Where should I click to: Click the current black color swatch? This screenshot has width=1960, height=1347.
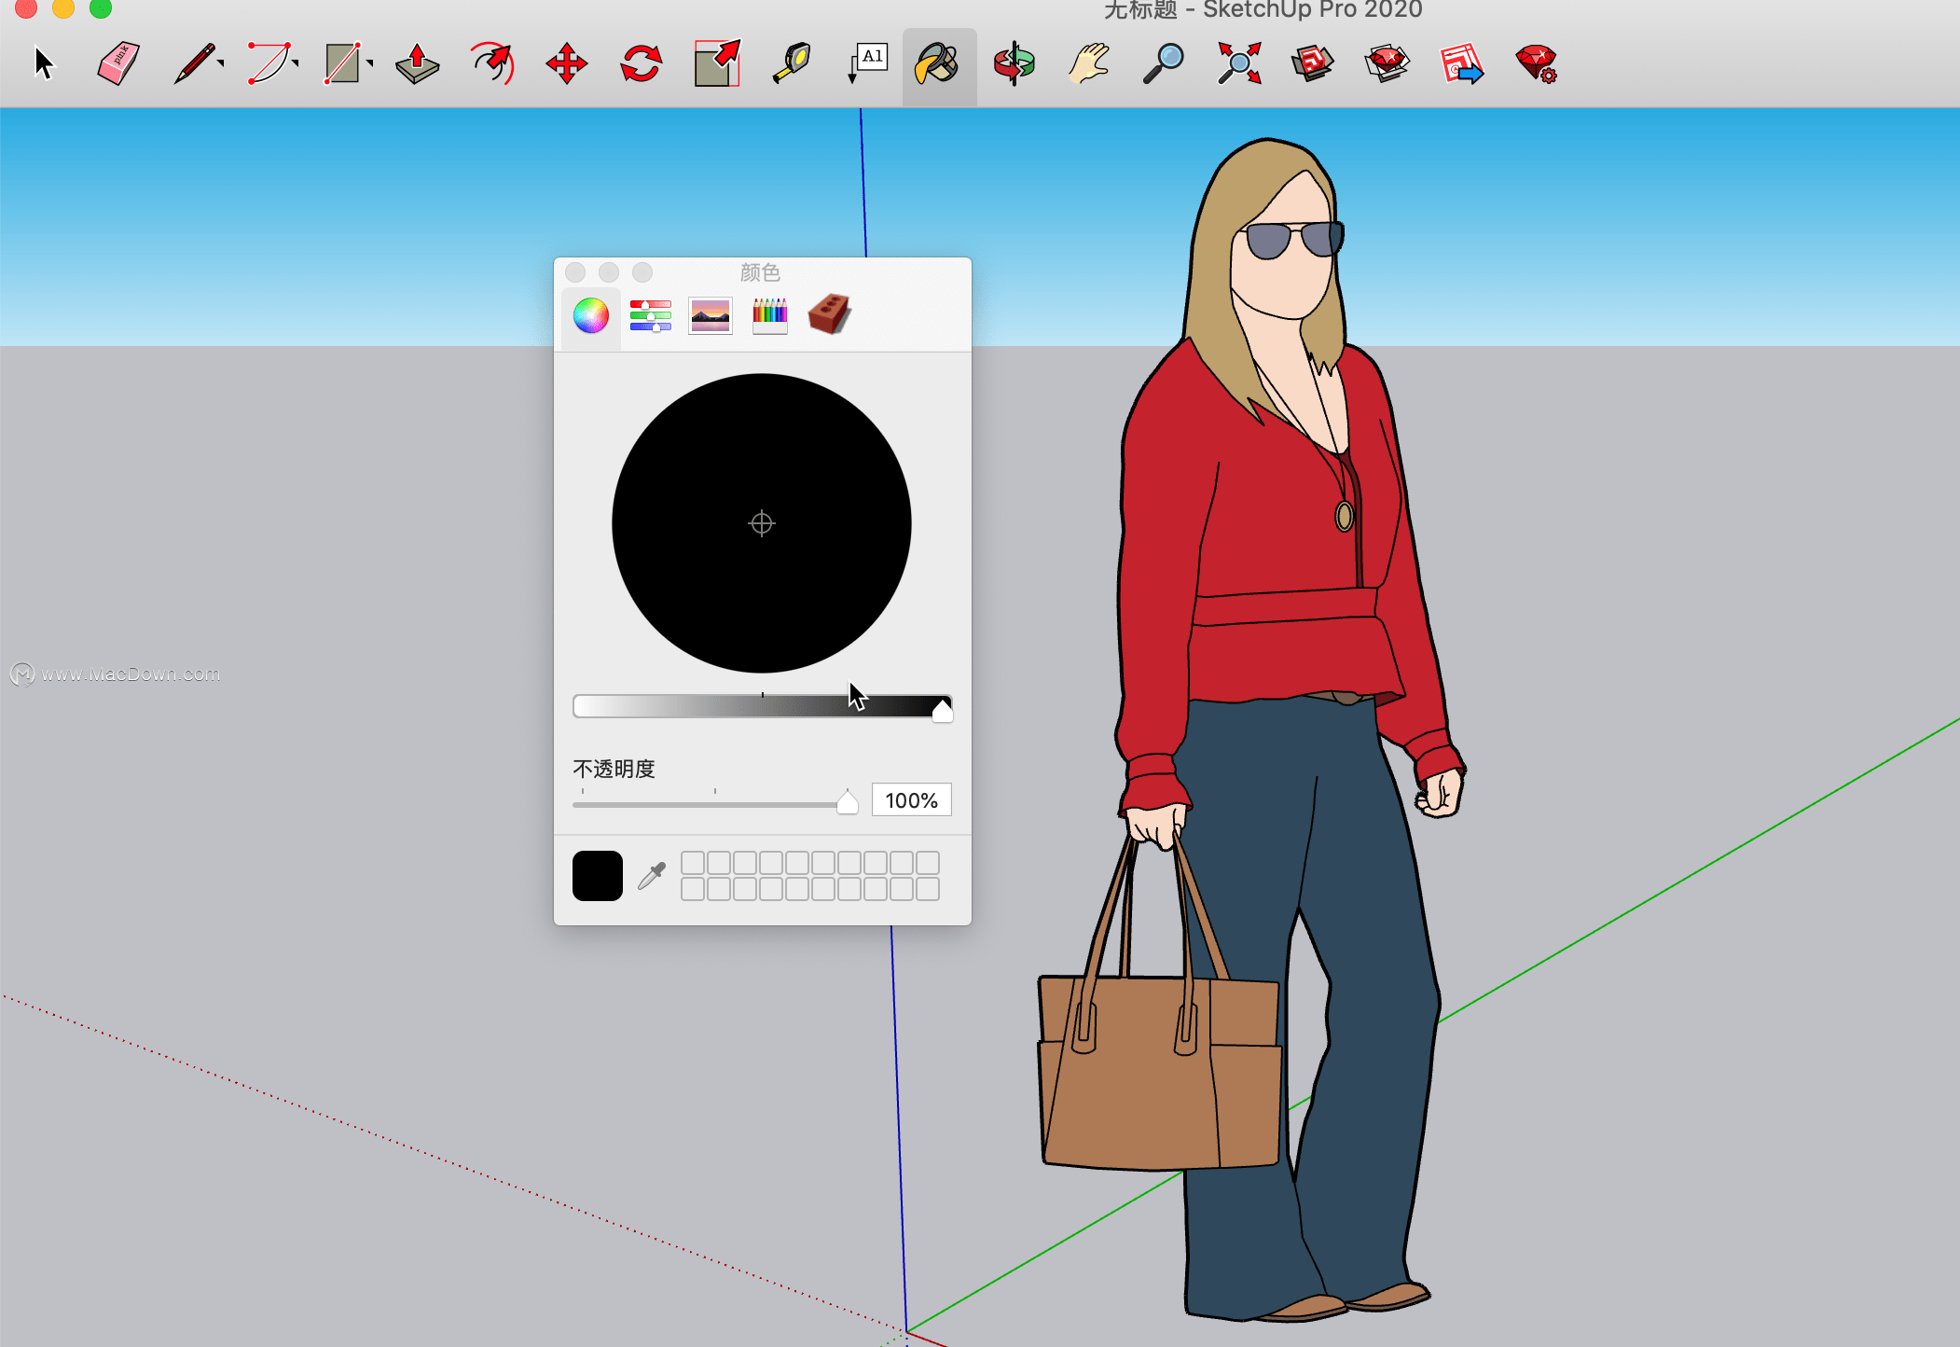[598, 876]
